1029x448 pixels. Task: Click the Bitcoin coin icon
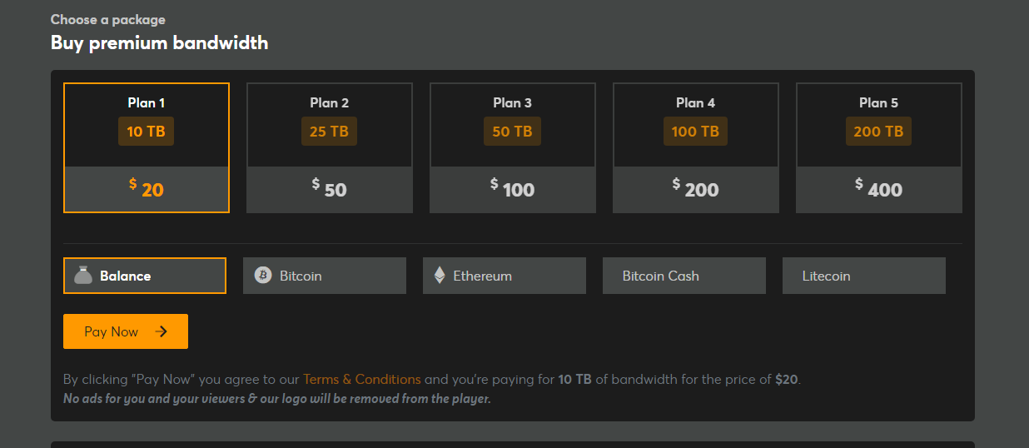click(x=263, y=276)
